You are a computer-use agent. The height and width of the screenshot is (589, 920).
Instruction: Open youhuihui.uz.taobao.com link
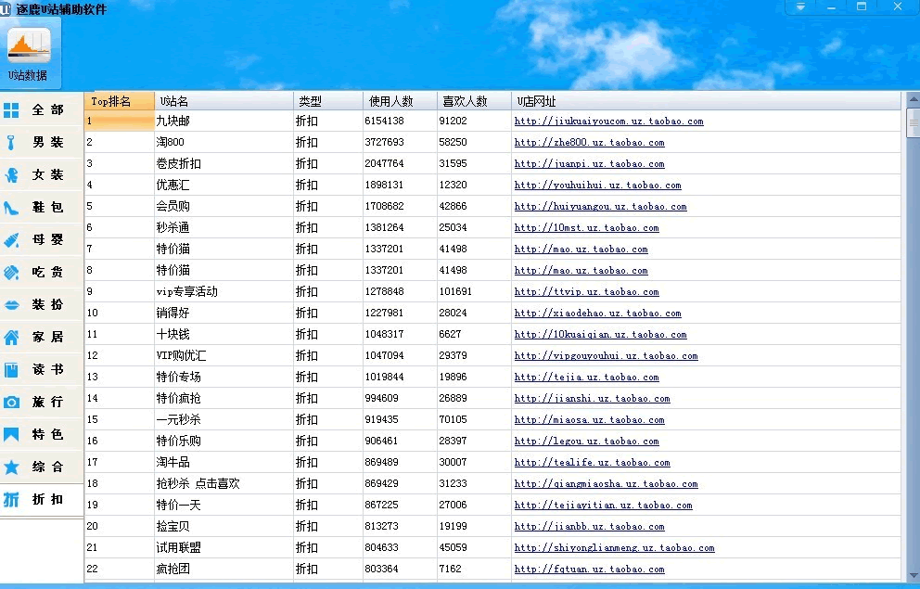pos(598,186)
